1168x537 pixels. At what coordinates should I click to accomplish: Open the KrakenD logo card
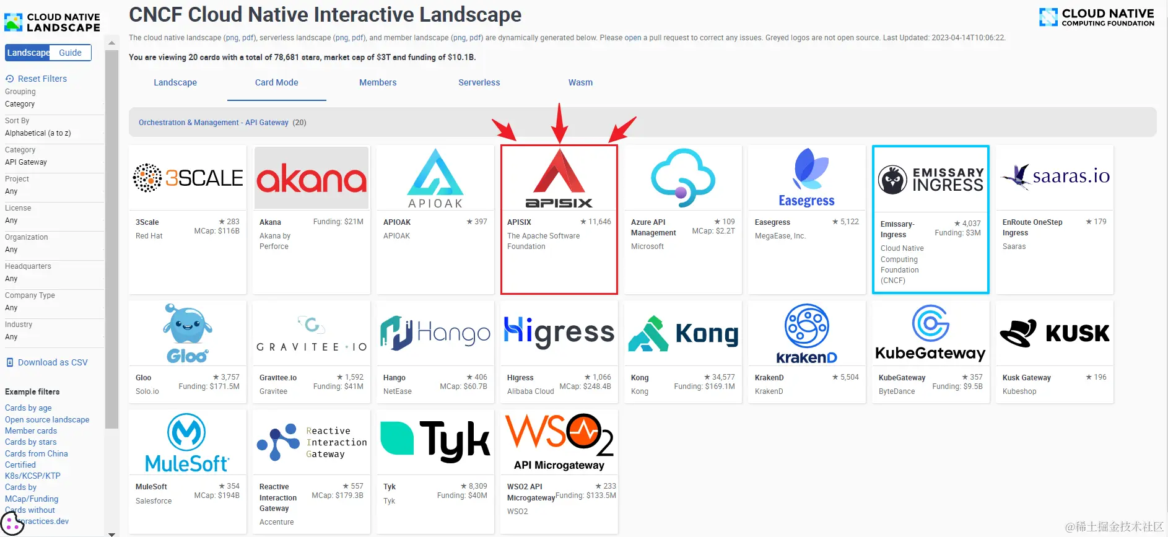coord(807,333)
